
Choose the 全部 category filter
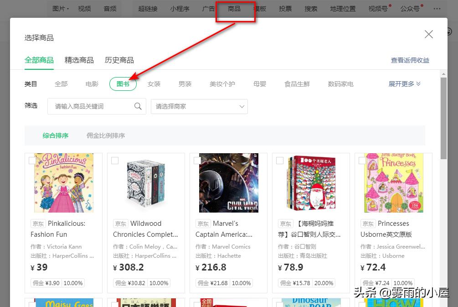[x=61, y=84]
